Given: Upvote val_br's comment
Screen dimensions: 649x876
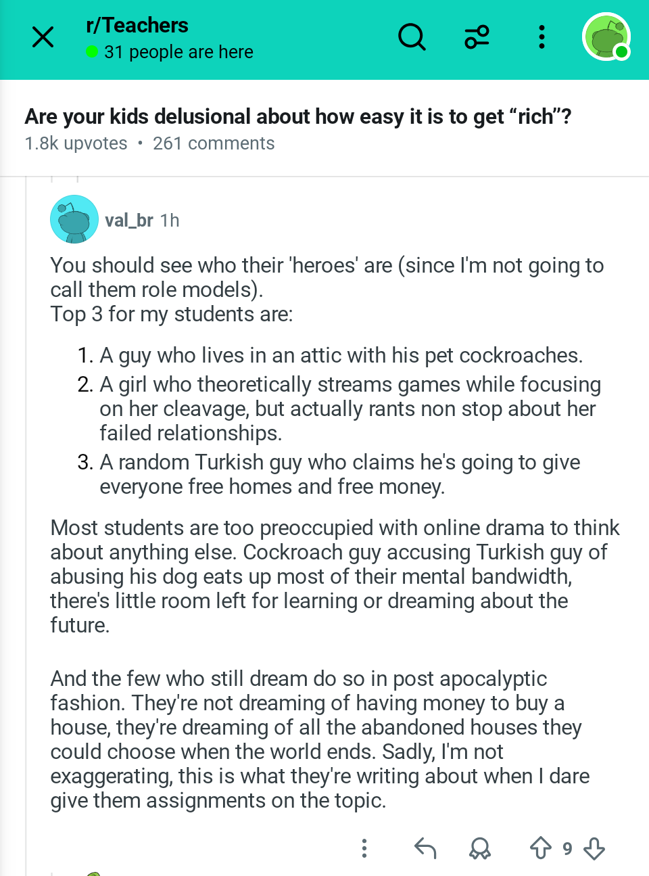Looking at the screenshot, I should click(540, 848).
